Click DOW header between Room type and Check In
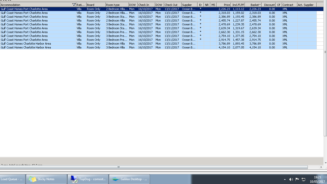Image resolution: width=327 pixels, height=184 pixels. point(133,5)
